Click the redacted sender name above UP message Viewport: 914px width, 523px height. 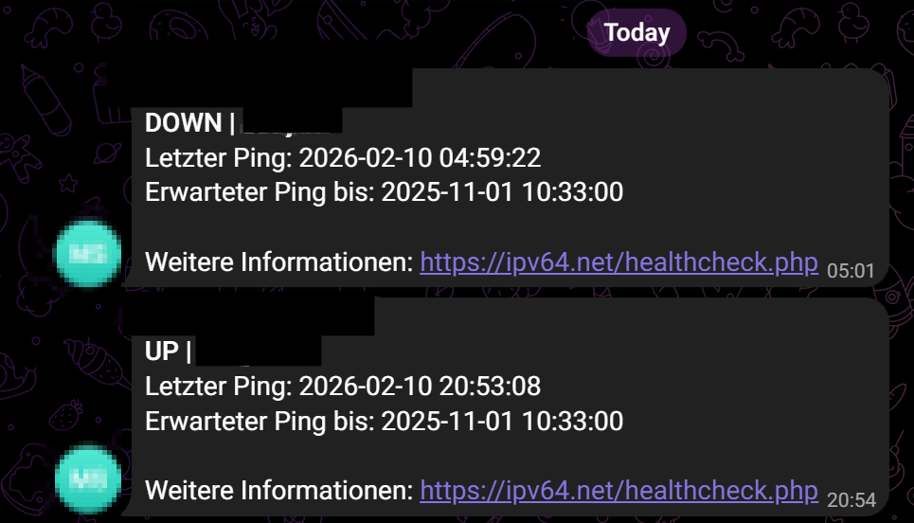click(256, 316)
